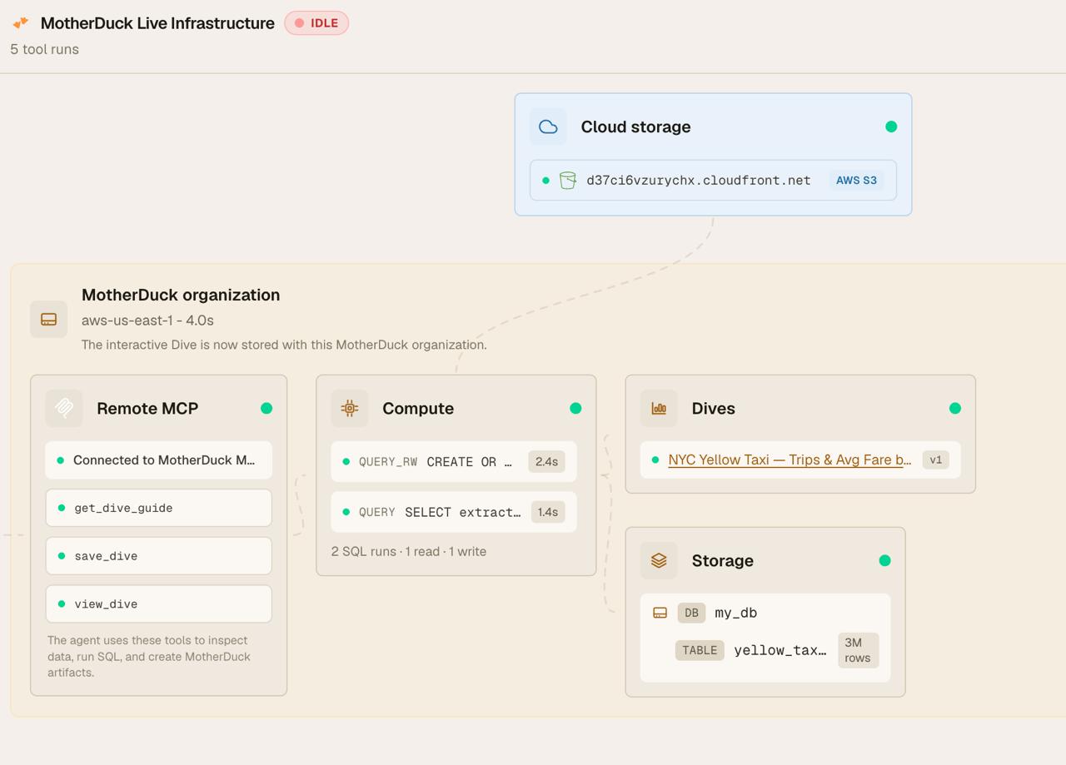Click the agent tools description text
Screen dimensions: 1066x765
pyautogui.click(x=149, y=656)
